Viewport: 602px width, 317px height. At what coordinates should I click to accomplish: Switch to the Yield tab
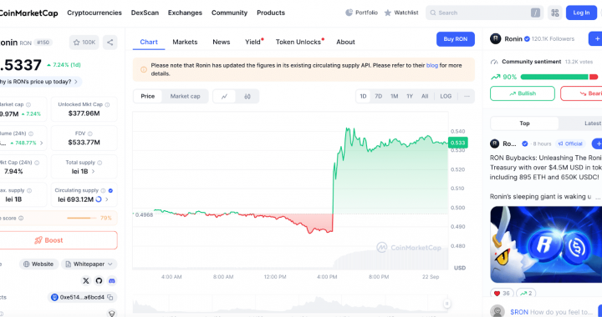tap(253, 42)
